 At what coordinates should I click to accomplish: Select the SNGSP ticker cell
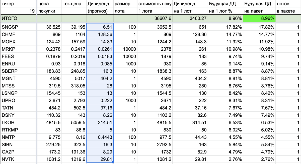click(18, 27)
